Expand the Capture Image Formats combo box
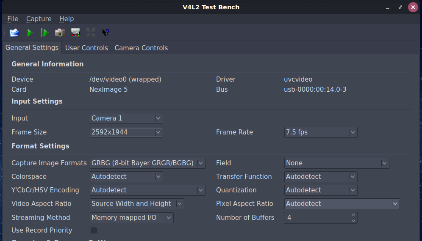The image size is (422, 241). coord(147,163)
